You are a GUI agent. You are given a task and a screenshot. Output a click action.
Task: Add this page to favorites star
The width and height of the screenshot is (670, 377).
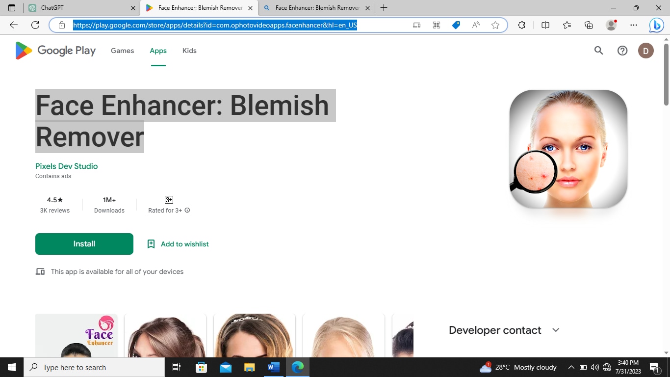click(x=495, y=25)
